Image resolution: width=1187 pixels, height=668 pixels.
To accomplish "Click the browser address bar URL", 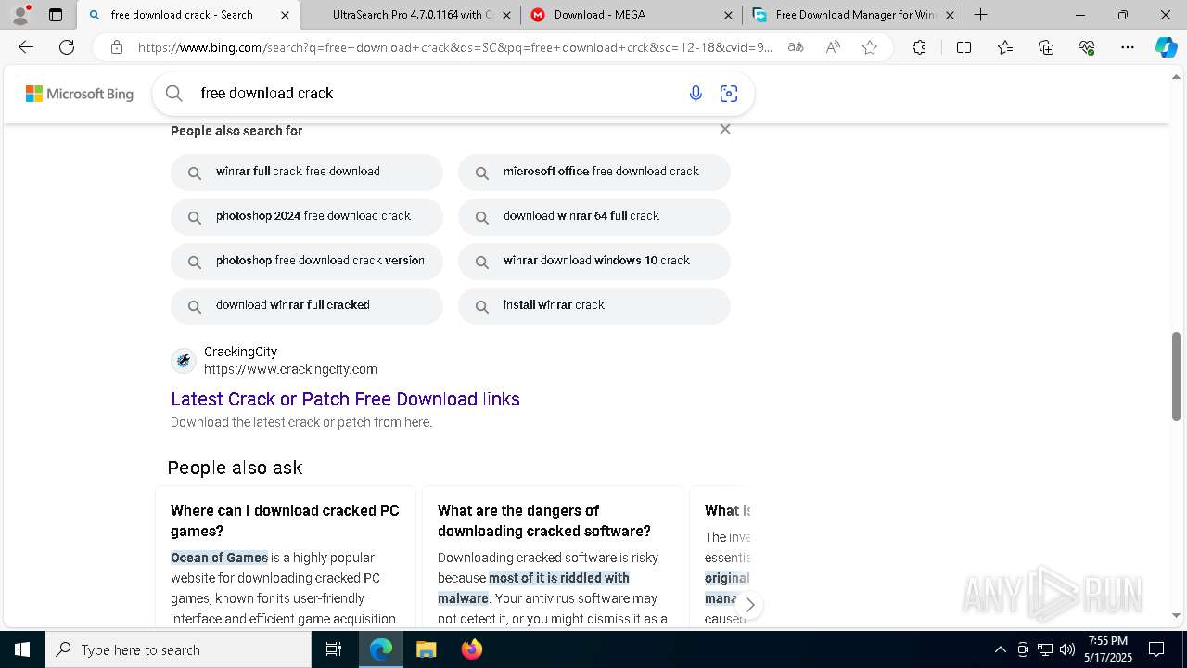I will click(454, 47).
